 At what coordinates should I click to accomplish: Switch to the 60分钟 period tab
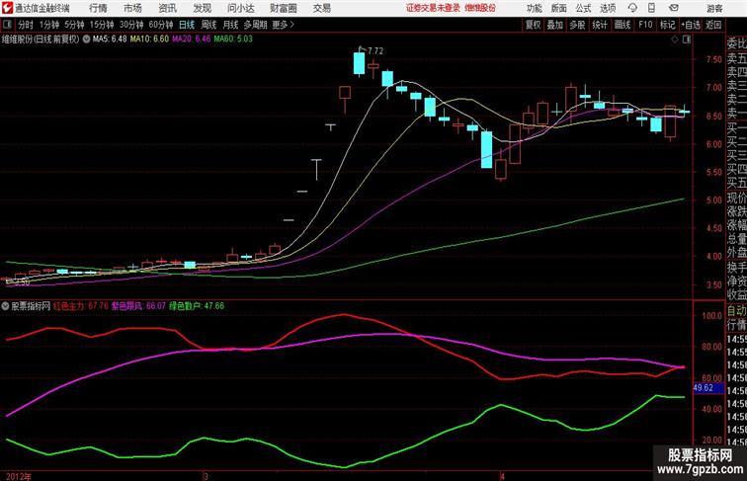tap(161, 25)
